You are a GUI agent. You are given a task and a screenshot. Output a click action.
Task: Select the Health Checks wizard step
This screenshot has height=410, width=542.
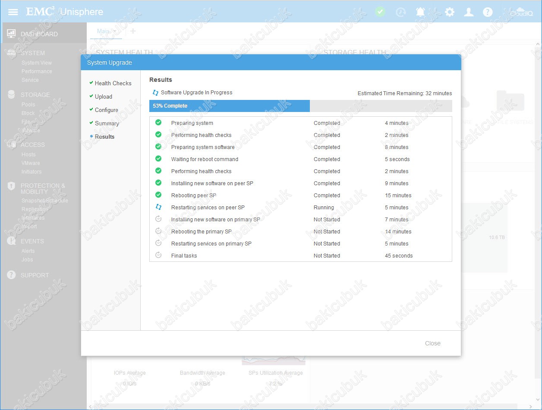coord(113,83)
